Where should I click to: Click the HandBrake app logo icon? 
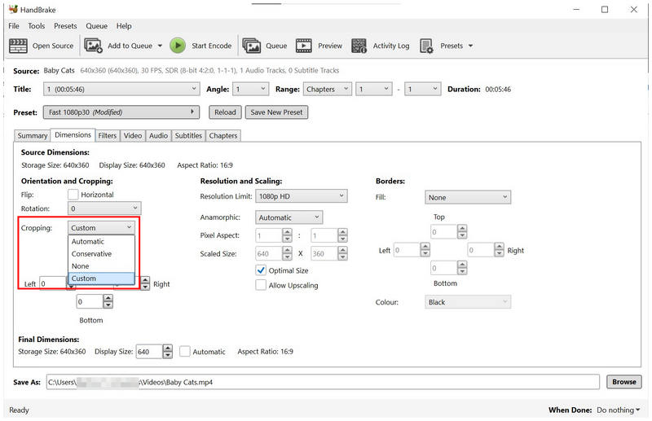click(13, 9)
